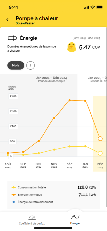Tap the orange DÉC 2024 data point

[x=70, y=100]
